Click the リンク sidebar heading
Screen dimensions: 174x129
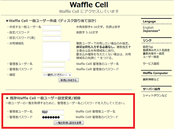(x=147, y=40)
